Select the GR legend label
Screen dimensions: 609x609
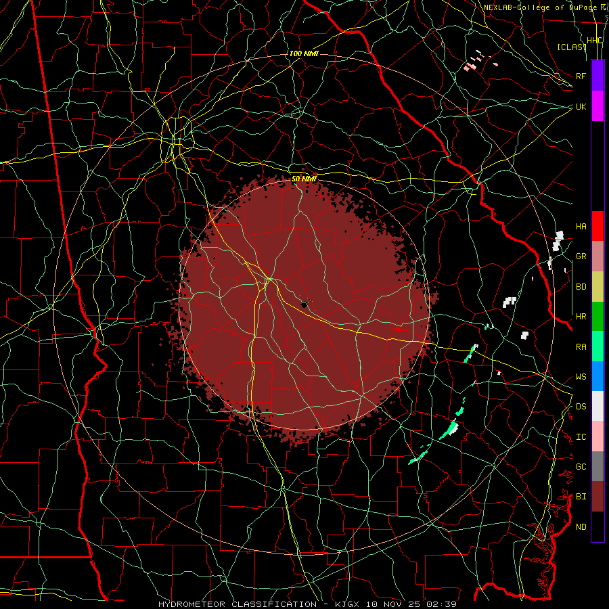pos(581,256)
